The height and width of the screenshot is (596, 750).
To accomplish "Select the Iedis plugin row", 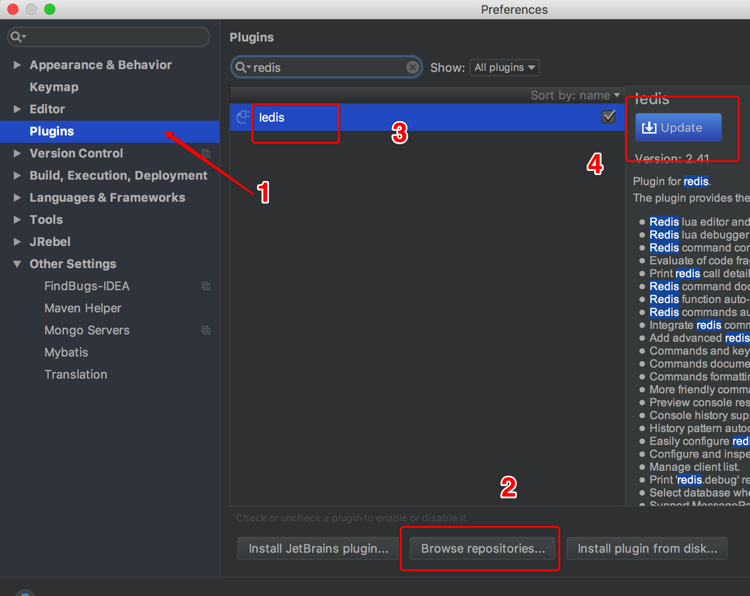I will (427, 117).
